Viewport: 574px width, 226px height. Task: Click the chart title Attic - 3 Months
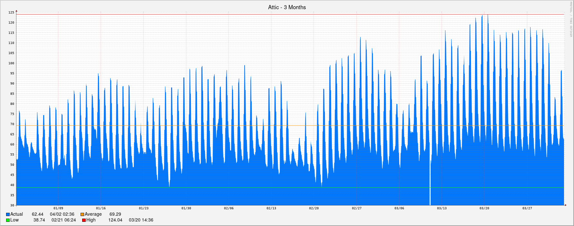287,7
